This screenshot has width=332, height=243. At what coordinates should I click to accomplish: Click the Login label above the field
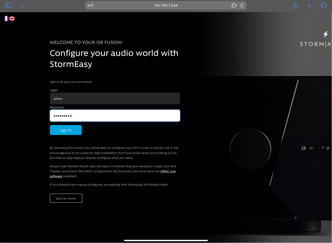coord(54,90)
